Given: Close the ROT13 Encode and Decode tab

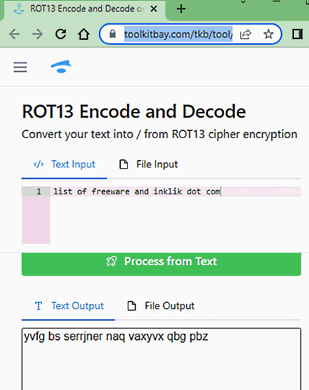Looking at the screenshot, I should click(154, 9).
